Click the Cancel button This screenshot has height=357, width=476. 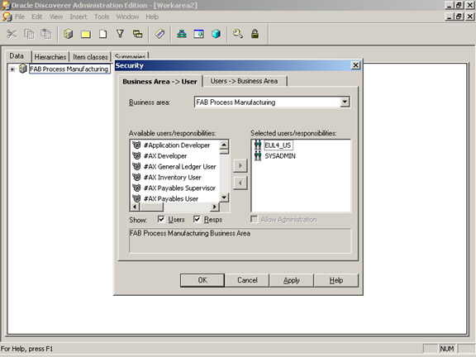(247, 280)
